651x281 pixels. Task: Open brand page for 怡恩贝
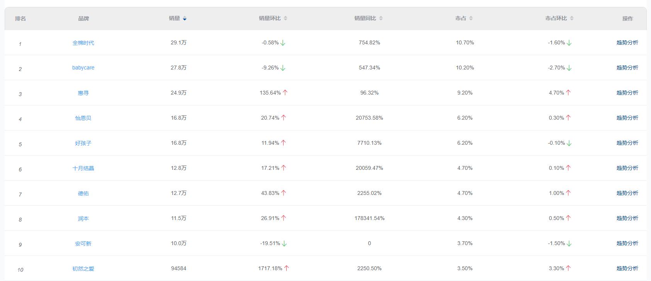pyautogui.click(x=83, y=118)
